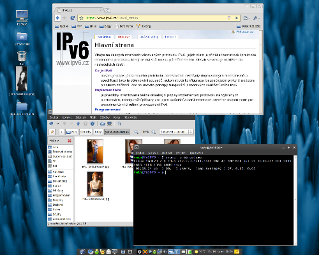The width and height of the screenshot is (319, 255).
Task: Open the Ostatní záložky bookmarks folder
Action: [249, 26]
